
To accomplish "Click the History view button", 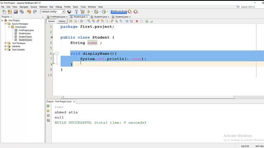I will click(x=62, y=21).
